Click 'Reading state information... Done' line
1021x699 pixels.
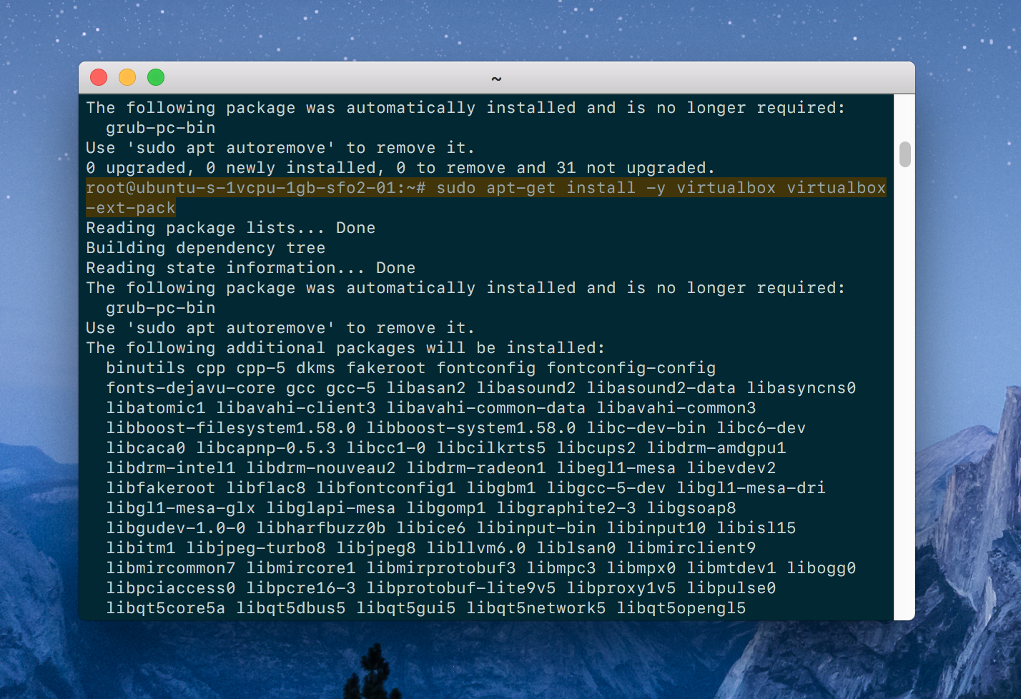(251, 268)
